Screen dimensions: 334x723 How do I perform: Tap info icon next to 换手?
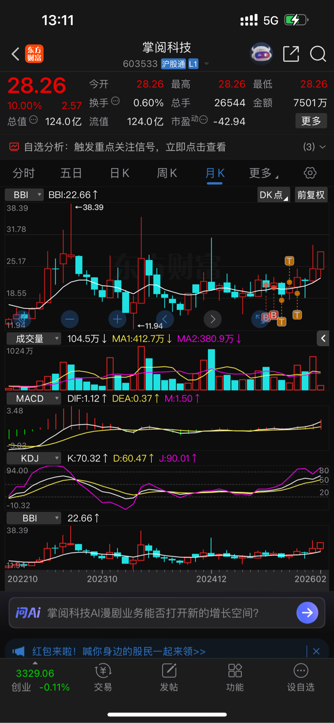point(115,101)
